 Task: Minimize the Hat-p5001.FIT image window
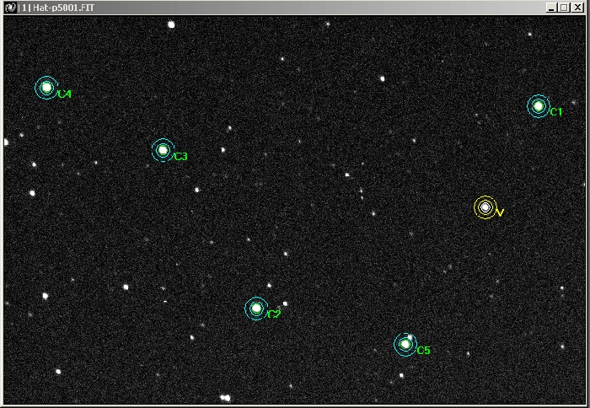(x=551, y=8)
